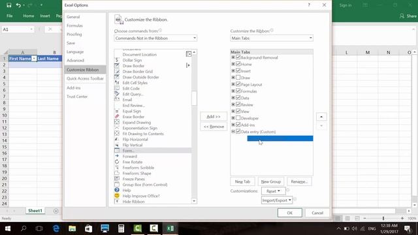
Task: Uncheck the Formulas tab checkbox
Action: coord(238,91)
